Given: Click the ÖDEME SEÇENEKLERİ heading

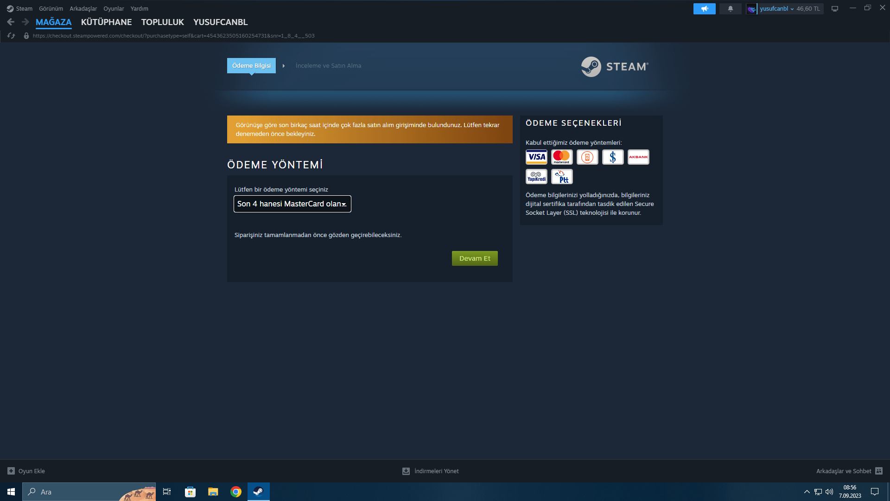Looking at the screenshot, I should click(x=573, y=123).
